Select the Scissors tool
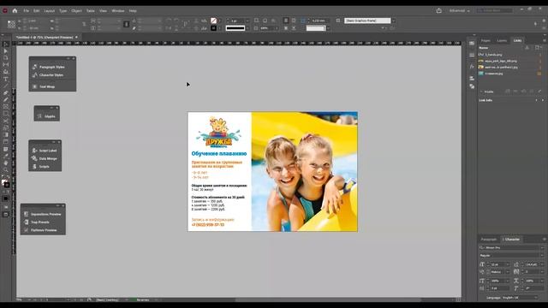Viewport: 548px width, 308px height. pos(6,121)
